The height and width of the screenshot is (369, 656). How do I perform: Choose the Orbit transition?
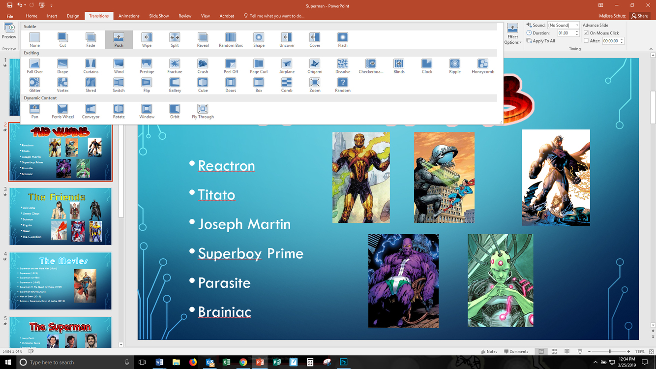click(x=175, y=111)
